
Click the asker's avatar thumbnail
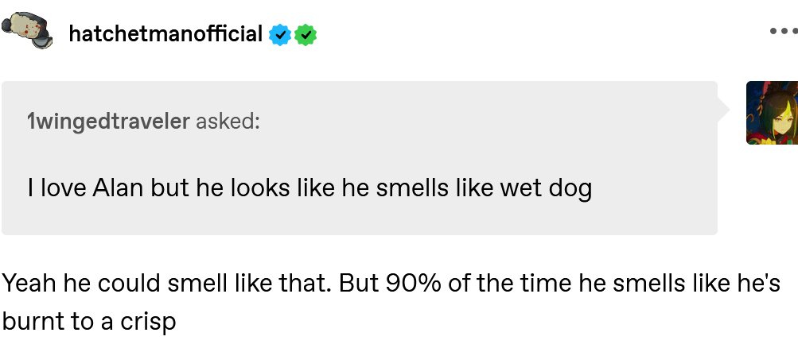[x=772, y=112]
